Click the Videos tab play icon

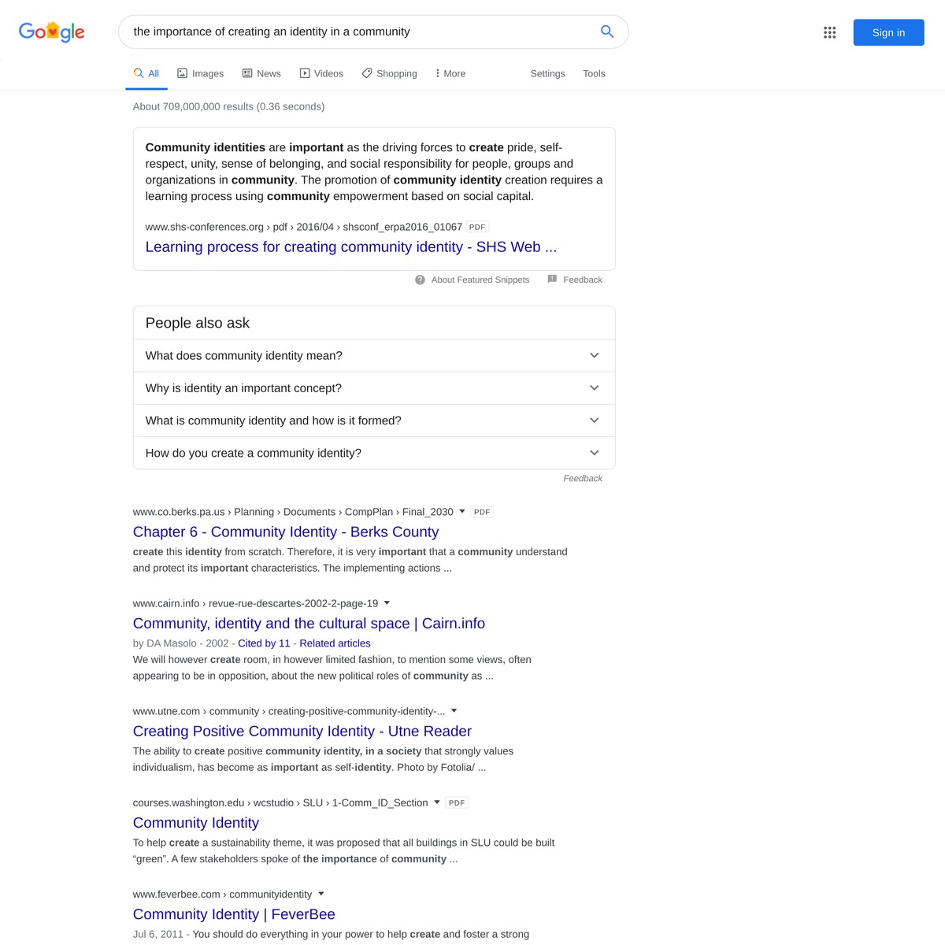305,72
